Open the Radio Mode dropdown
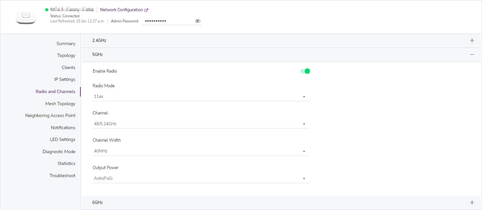This screenshot has width=482, height=210. point(200,97)
